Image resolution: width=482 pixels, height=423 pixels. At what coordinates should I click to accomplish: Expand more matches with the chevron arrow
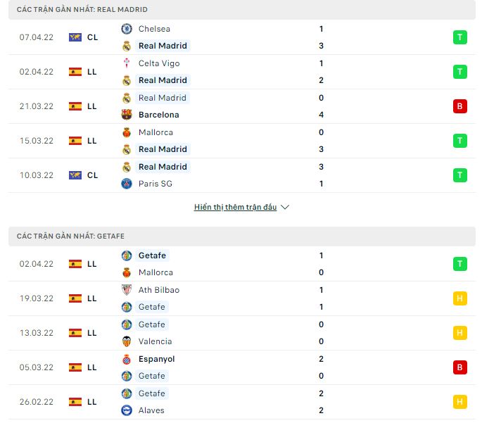(x=285, y=207)
